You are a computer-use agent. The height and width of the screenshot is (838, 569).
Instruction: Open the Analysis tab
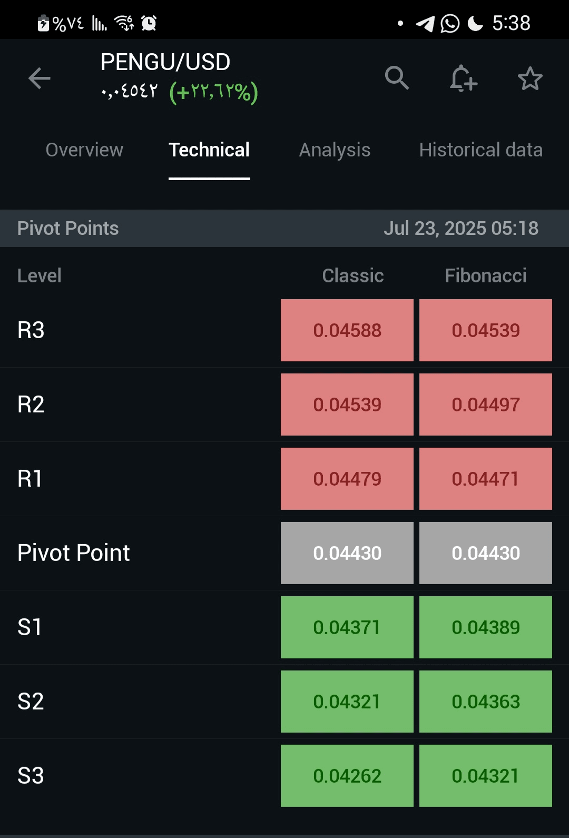335,150
